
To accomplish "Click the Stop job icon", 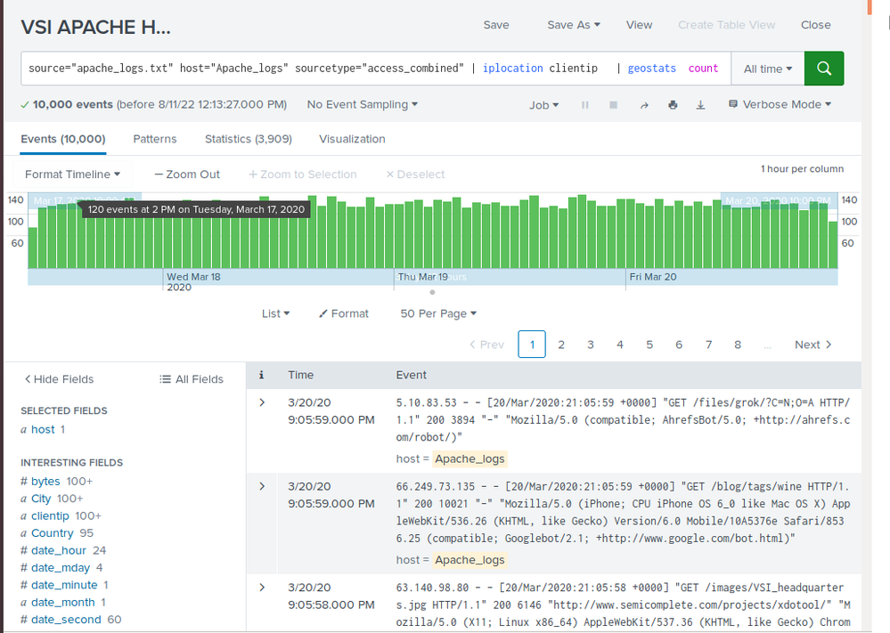I will click(613, 105).
